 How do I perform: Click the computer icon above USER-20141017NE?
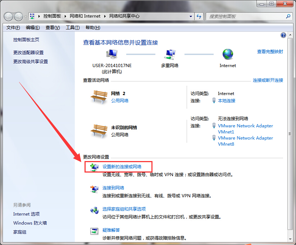coord(112,55)
